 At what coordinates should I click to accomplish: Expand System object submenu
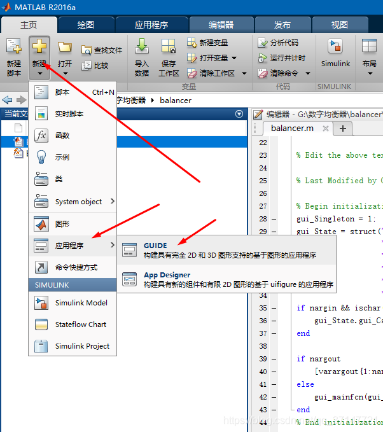point(73,202)
